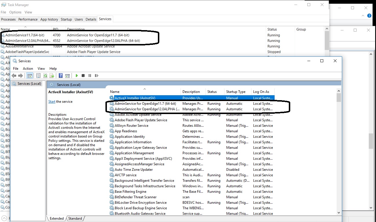Click the Stop Service toolbar icon
376x222 pixels.
coord(83,76)
